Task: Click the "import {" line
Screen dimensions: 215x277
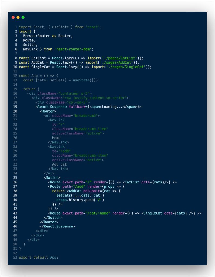Action: (27, 31)
